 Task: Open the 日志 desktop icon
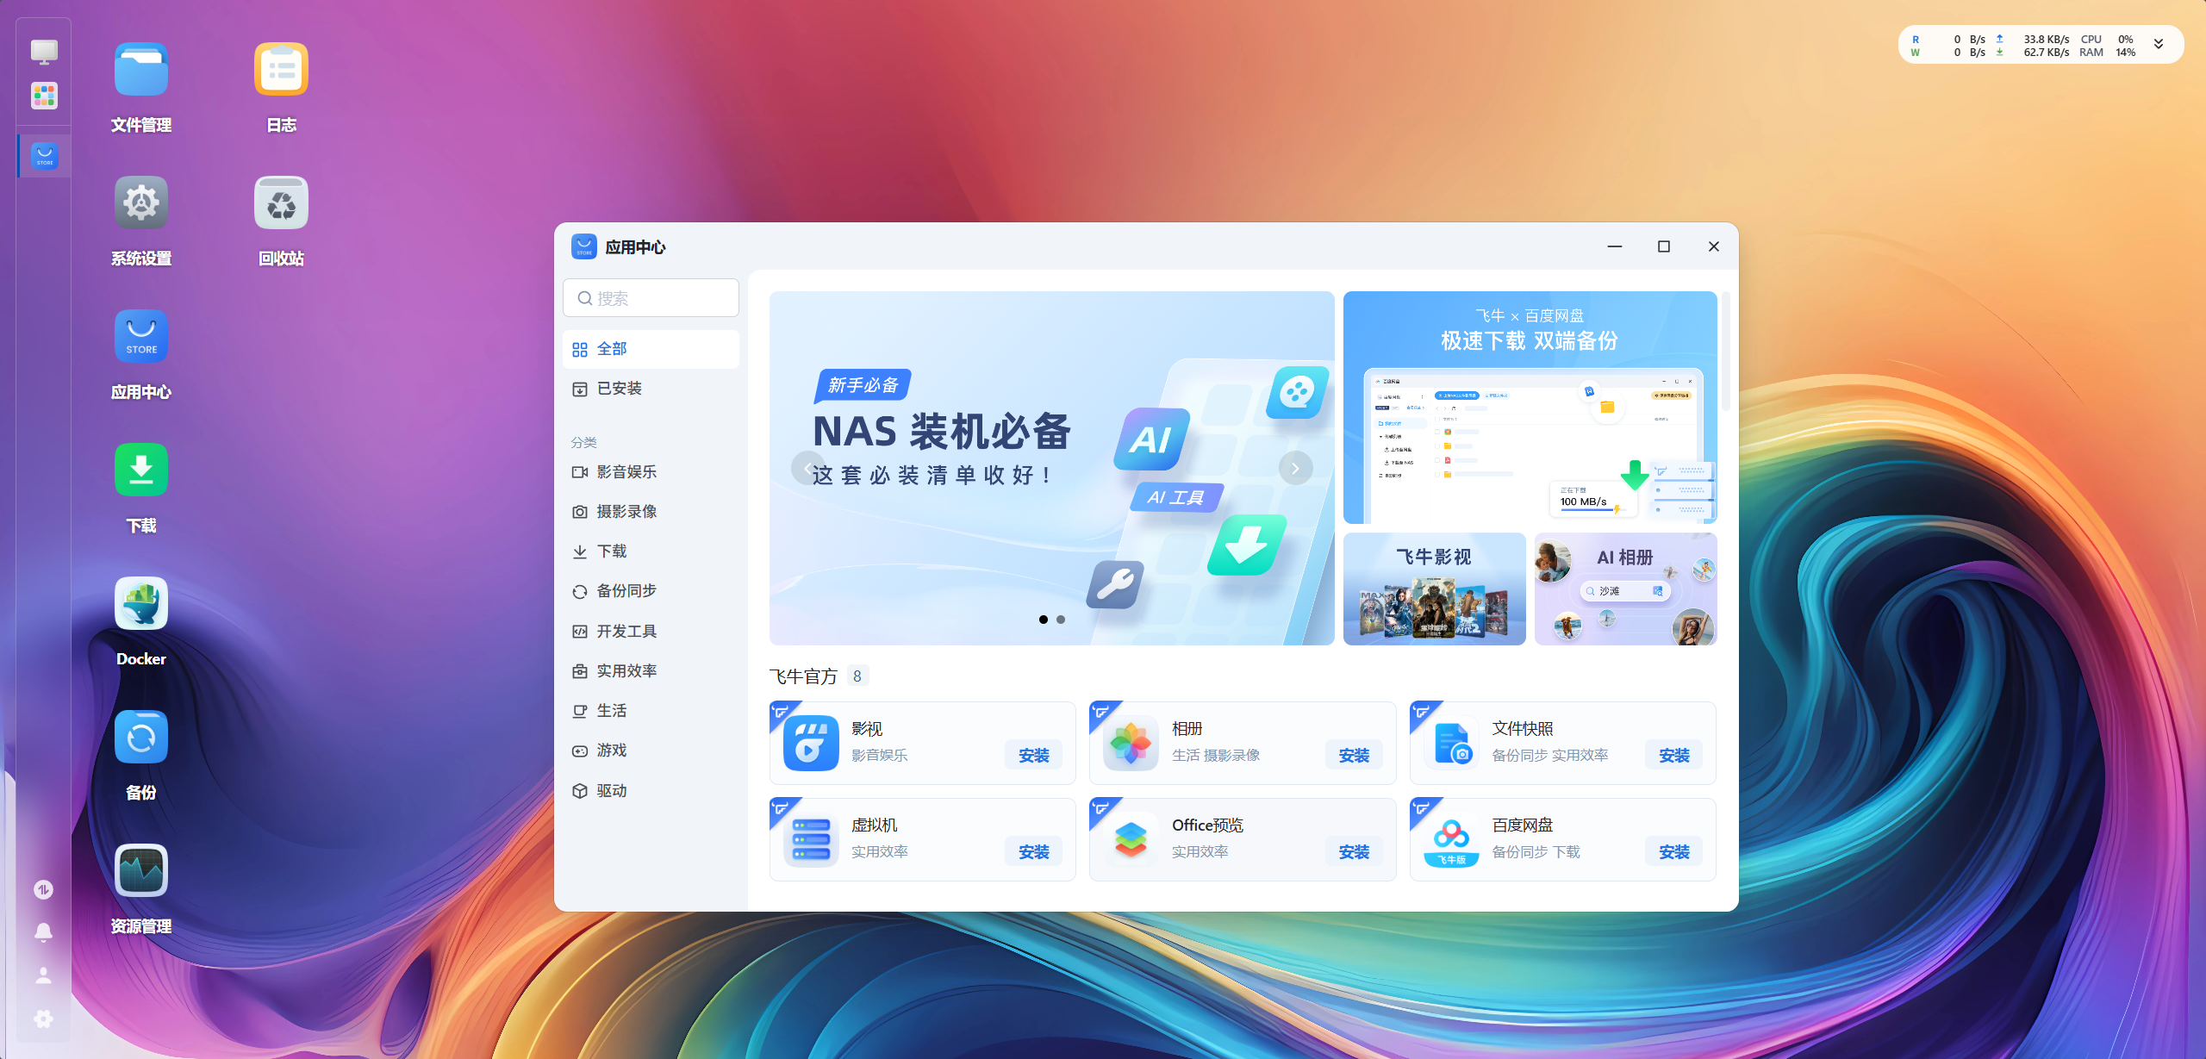[x=281, y=70]
